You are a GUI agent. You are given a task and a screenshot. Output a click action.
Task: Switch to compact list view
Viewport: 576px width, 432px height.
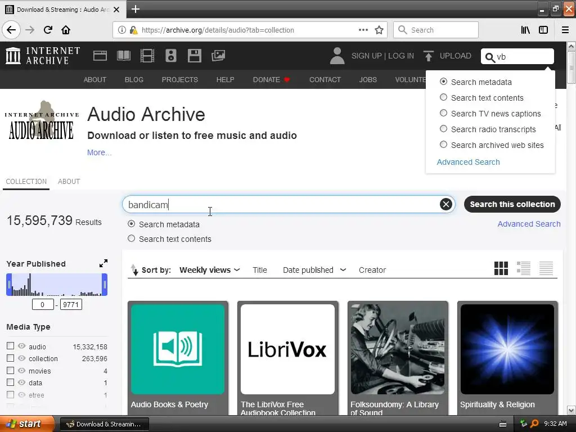(546, 268)
